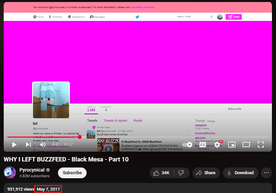276x193 pixels.
Task: Open the more actions three-dot menu
Action: click(x=266, y=173)
